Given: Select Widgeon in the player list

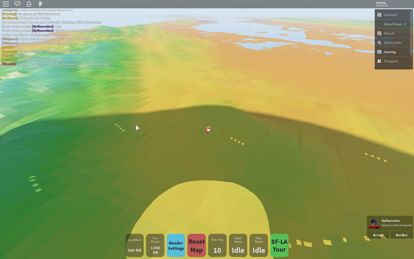Looking at the screenshot, I should coord(391,61).
